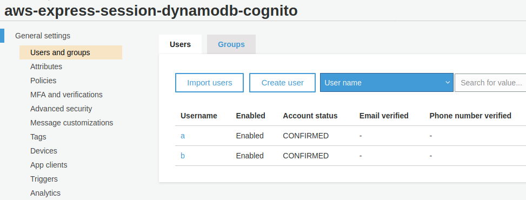Open the User name filter dropdown
The width and height of the screenshot is (526, 200).
387,83
